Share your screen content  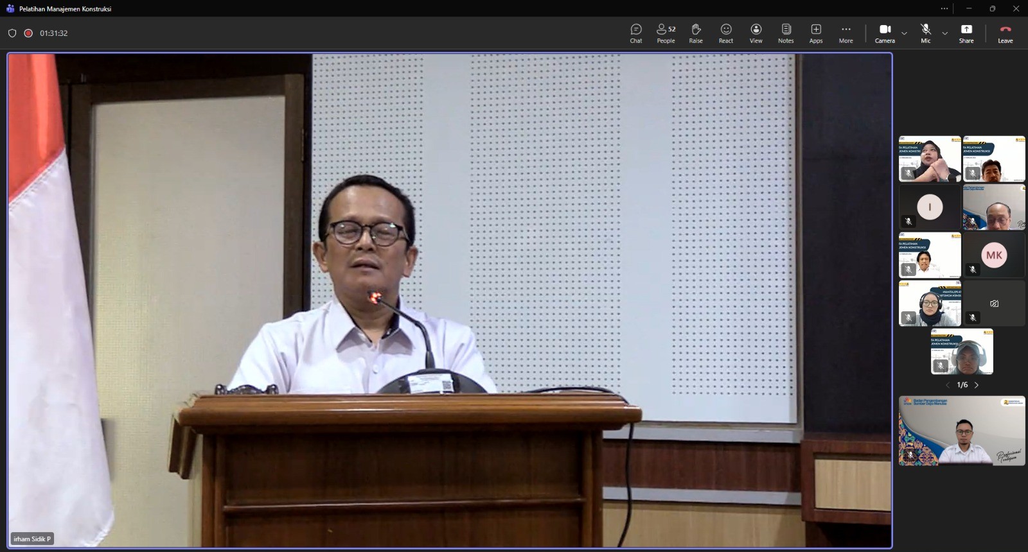tap(966, 33)
